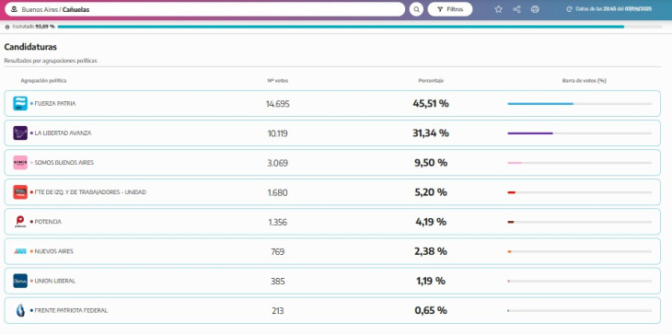Click the Potencia party logo
The image size is (672, 335).
[x=20, y=222]
